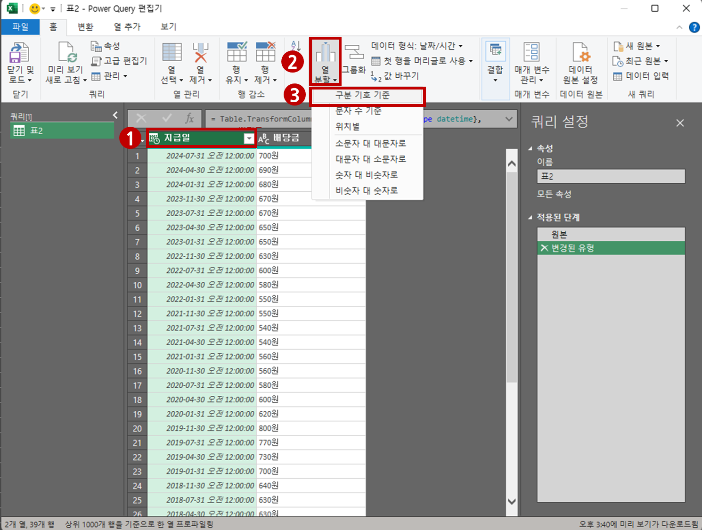Screen dimensions: 702x530
Task: Click the 이름 field showing 표2
Action: [x=611, y=176]
